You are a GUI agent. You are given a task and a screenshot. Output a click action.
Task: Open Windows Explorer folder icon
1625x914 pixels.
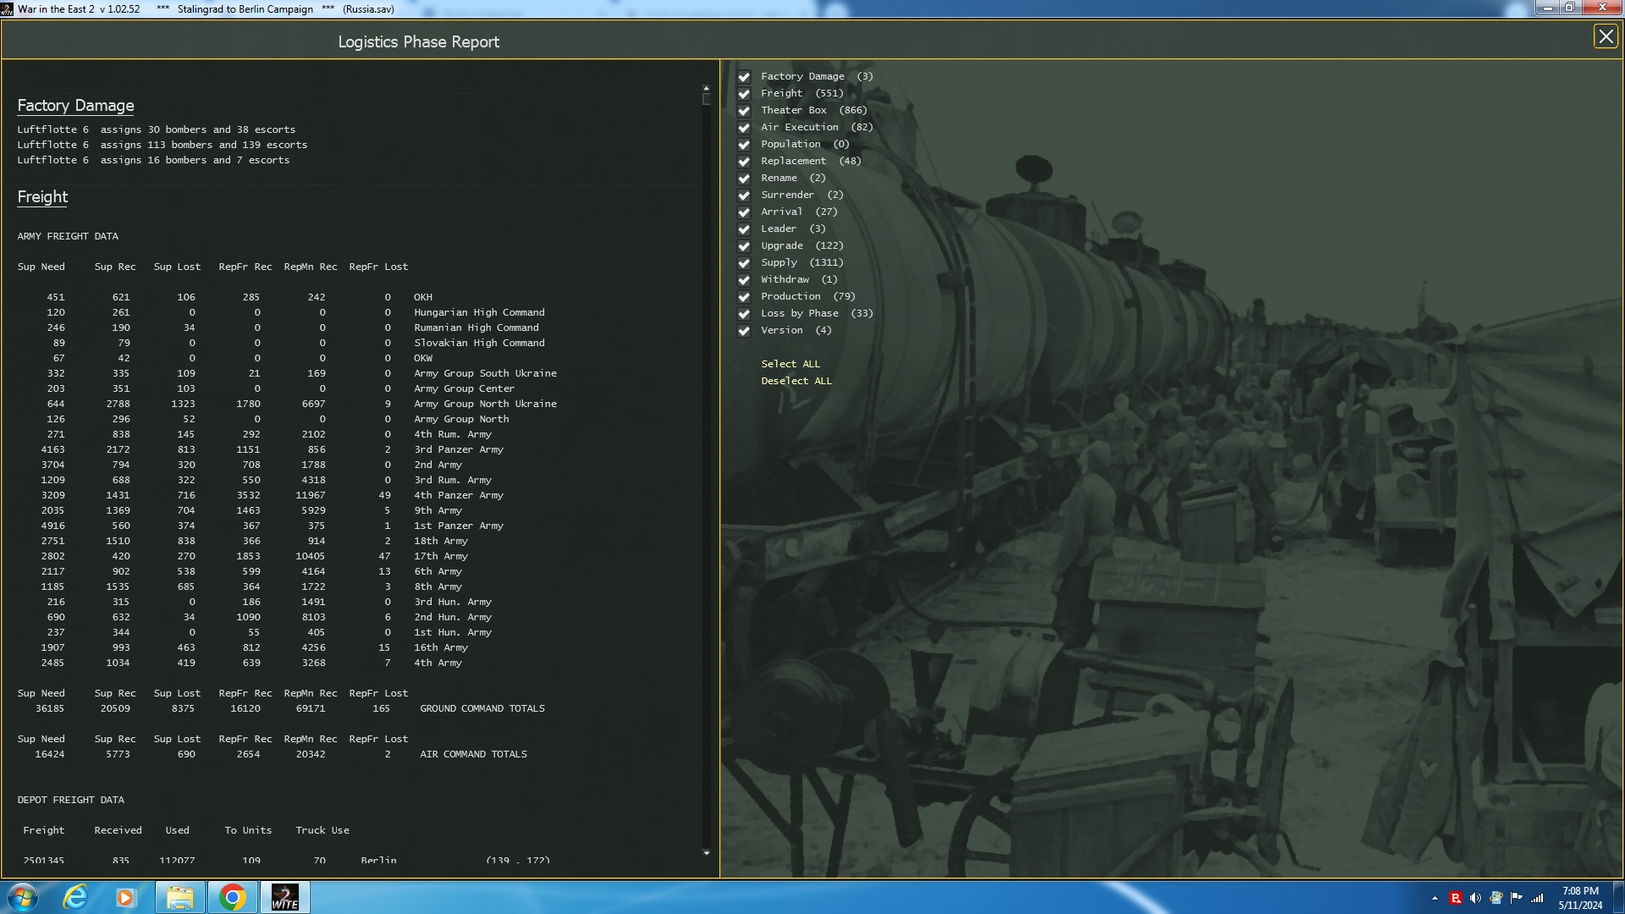(179, 897)
